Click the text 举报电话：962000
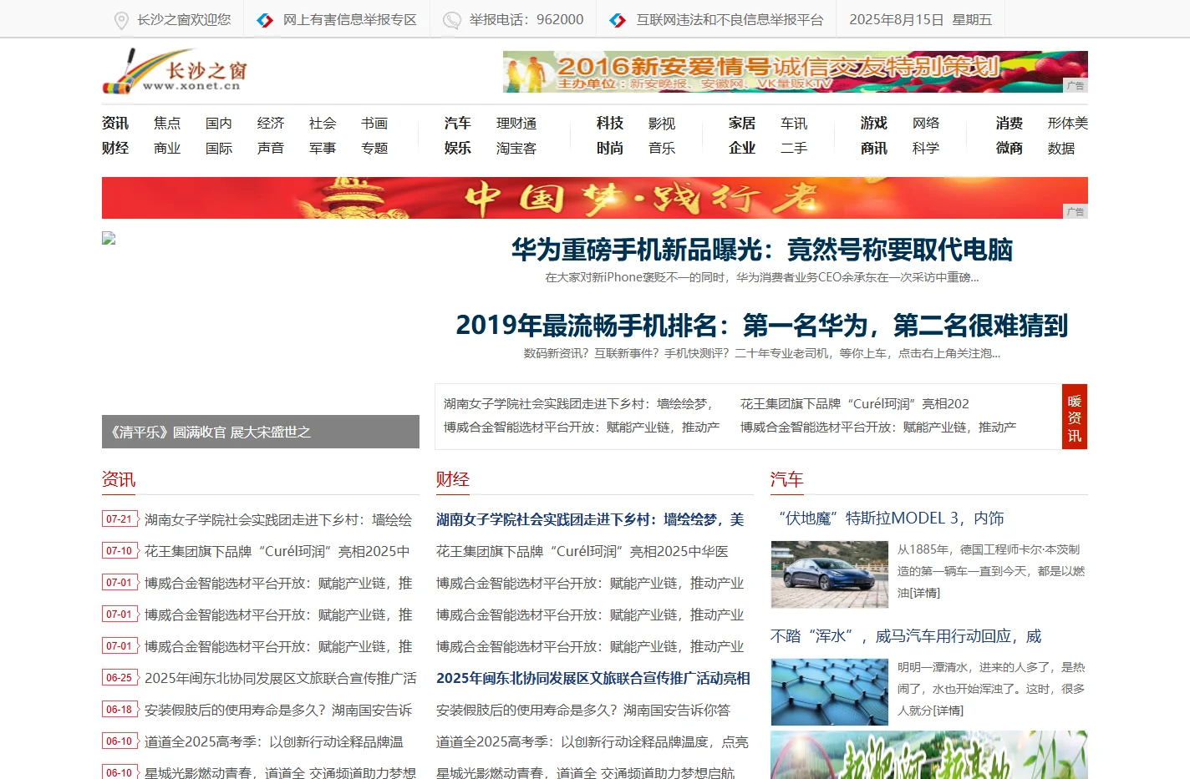This screenshot has width=1190, height=779. tap(526, 20)
